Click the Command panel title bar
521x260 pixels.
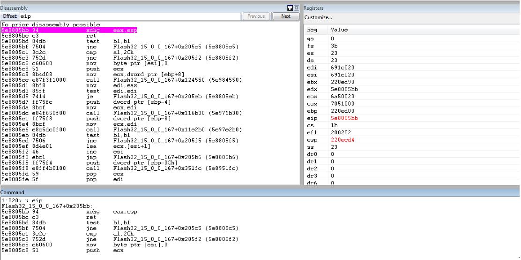click(x=260, y=192)
